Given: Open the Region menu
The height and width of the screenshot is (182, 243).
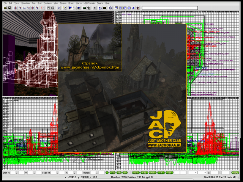Looking at the screenshot, I should pos(63,3).
